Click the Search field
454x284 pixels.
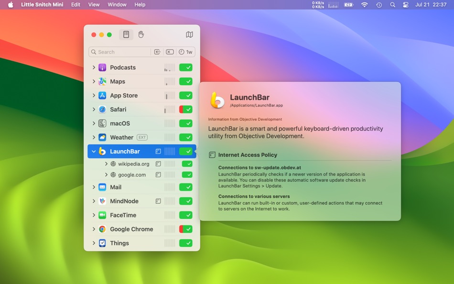click(x=119, y=52)
